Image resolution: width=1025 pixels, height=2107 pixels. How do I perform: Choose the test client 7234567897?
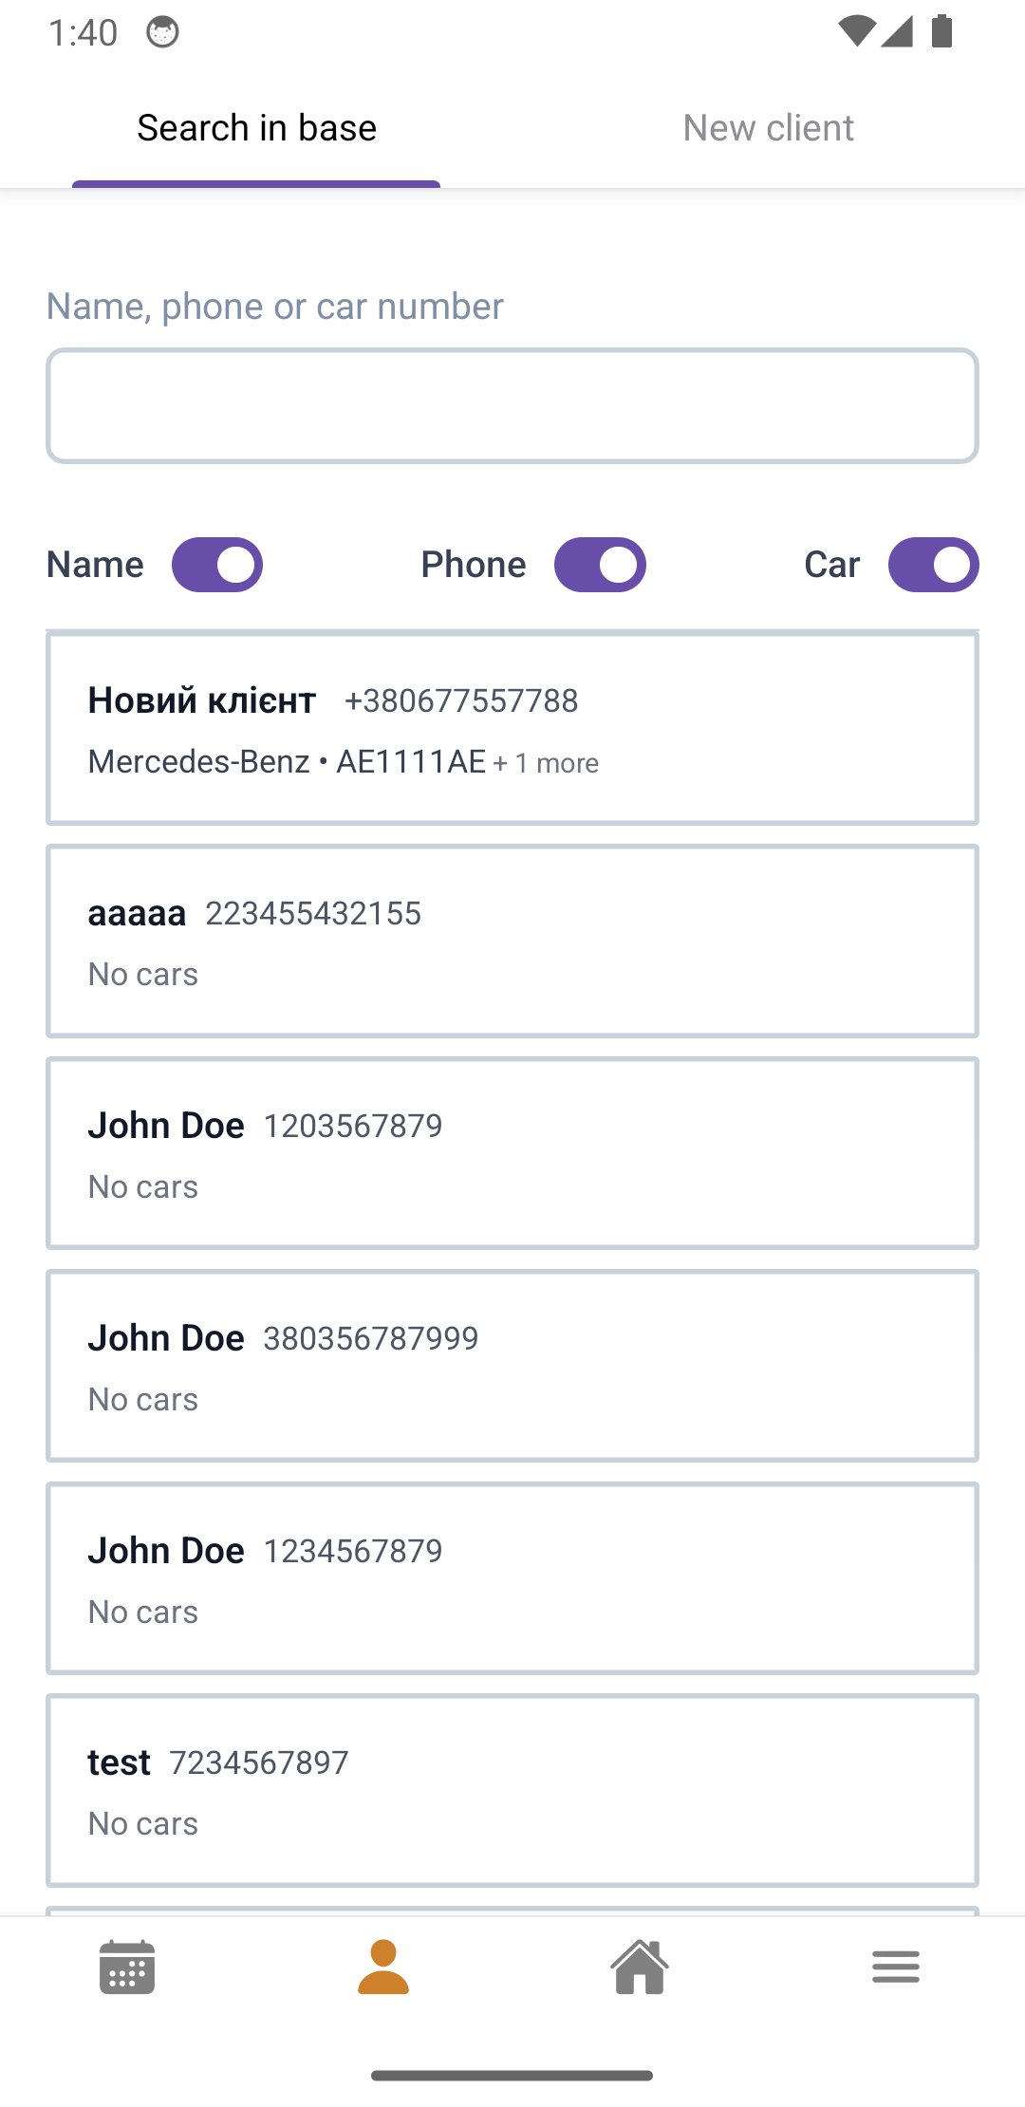[x=512, y=1791]
